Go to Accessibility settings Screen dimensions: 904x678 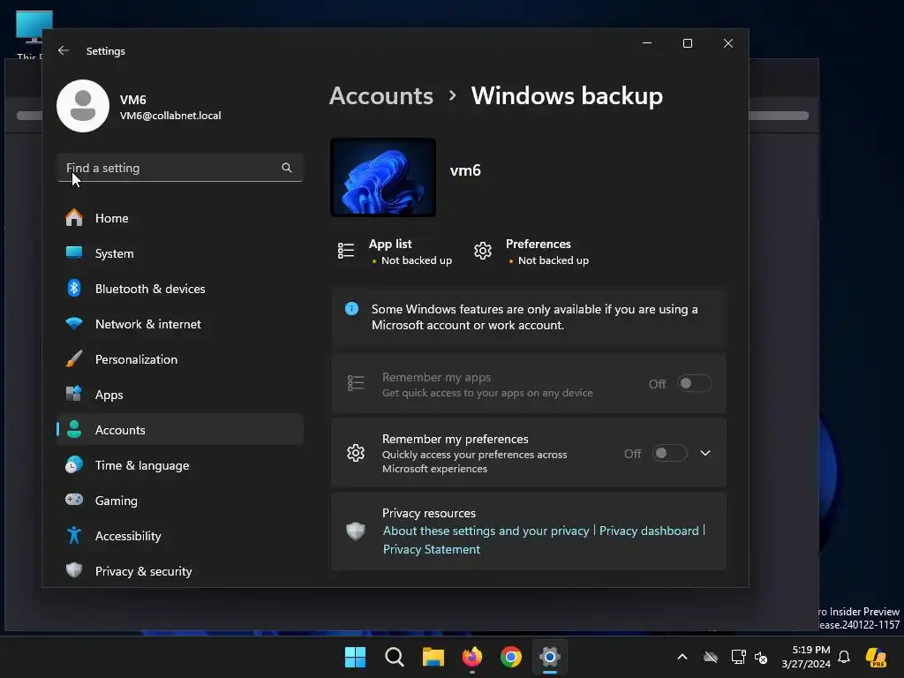tap(180, 536)
